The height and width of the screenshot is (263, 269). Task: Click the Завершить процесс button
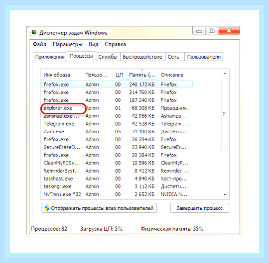click(x=200, y=208)
